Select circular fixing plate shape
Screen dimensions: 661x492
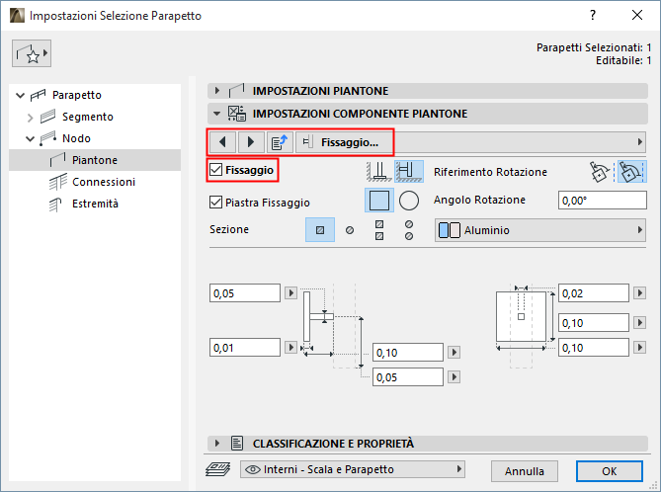tap(409, 201)
